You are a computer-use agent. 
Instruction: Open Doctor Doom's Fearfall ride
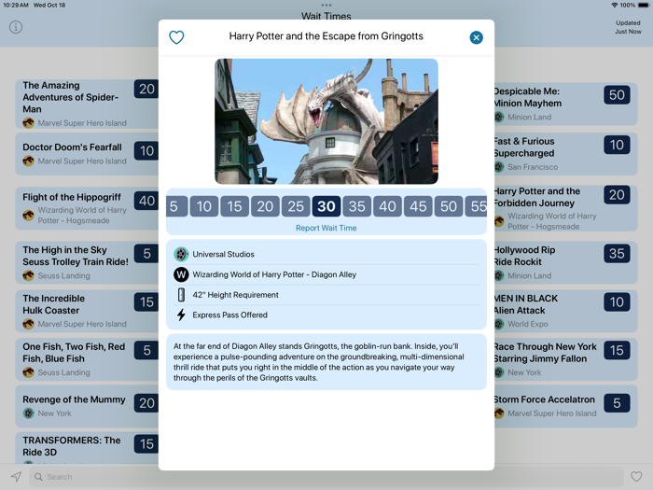click(87, 154)
